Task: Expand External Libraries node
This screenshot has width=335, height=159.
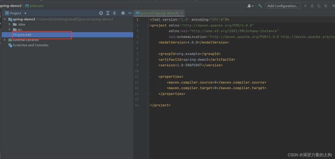Action: coord(5,40)
